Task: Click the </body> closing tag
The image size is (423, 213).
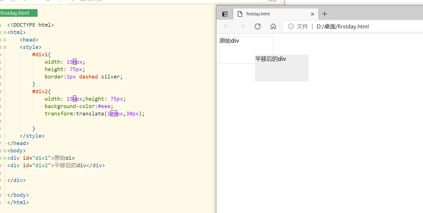Action: 18,195
